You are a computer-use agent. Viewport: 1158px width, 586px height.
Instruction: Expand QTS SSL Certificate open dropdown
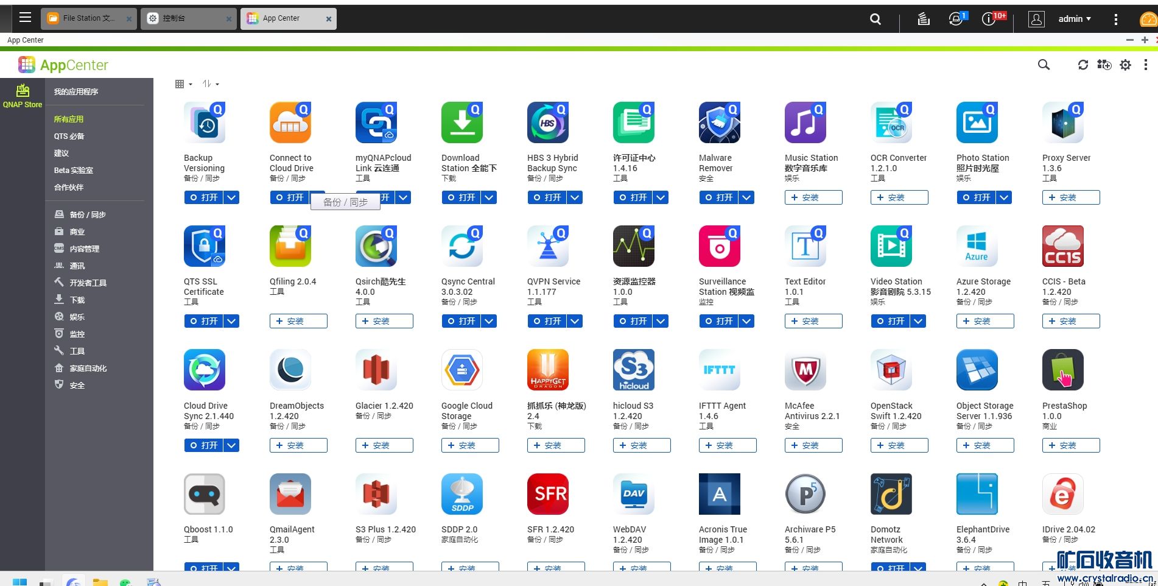(231, 321)
